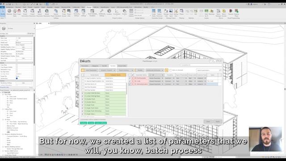The width and height of the screenshot is (286, 161).
Task: Switch to the Transfer tab in ParaManager
Action: (x=104, y=66)
